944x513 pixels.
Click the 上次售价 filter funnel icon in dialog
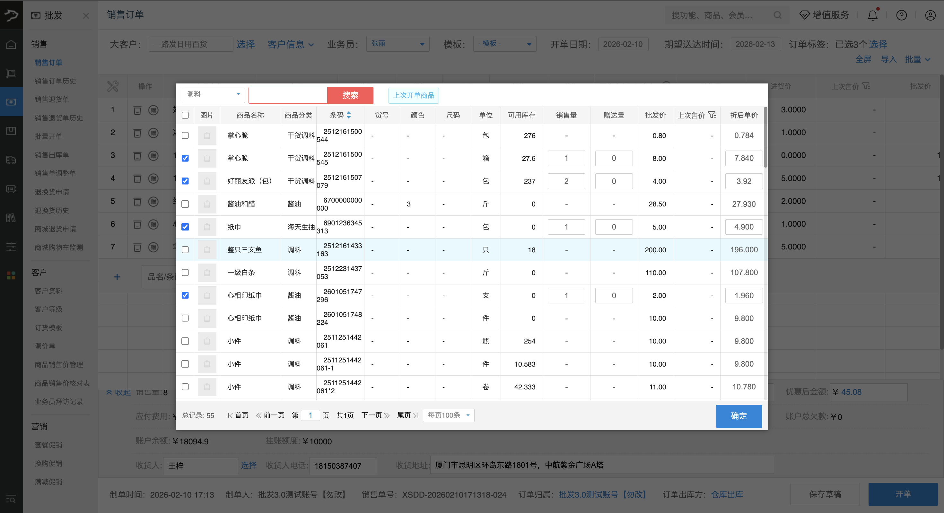click(x=712, y=115)
